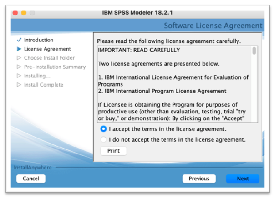Click the blue arrow beside License Agreement
This screenshot has width=274, height=200.
tap(19, 49)
